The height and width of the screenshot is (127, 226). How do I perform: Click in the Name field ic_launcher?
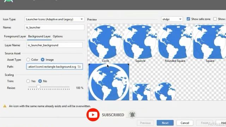coord(54,28)
